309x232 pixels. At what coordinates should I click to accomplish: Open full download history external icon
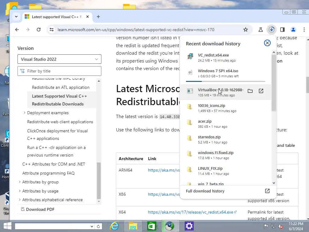coord(267,191)
